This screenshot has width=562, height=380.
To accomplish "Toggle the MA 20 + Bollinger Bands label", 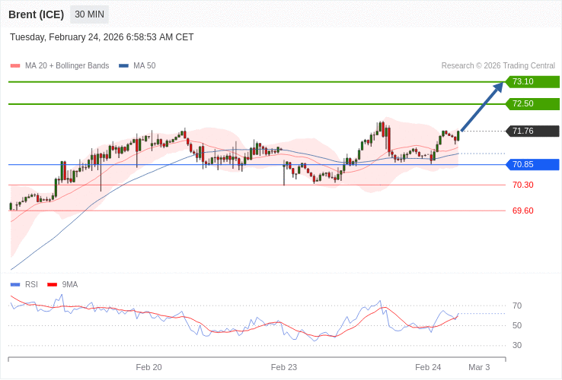I will 67,66.
